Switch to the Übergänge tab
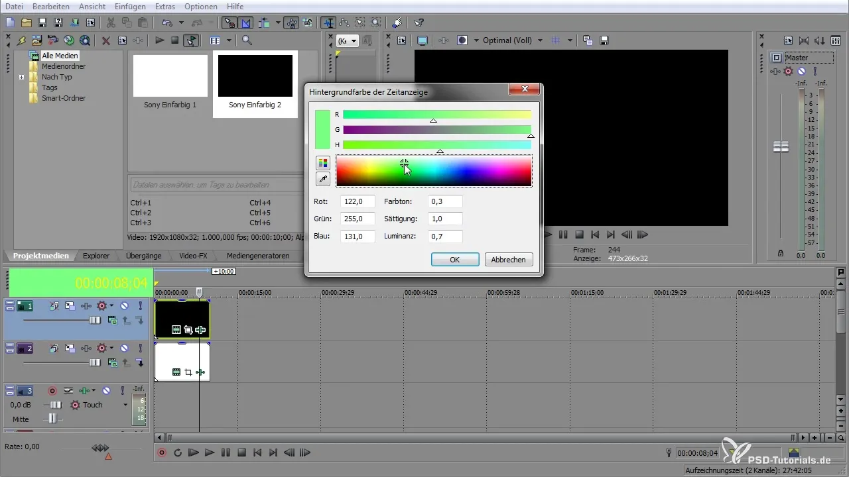 143,255
